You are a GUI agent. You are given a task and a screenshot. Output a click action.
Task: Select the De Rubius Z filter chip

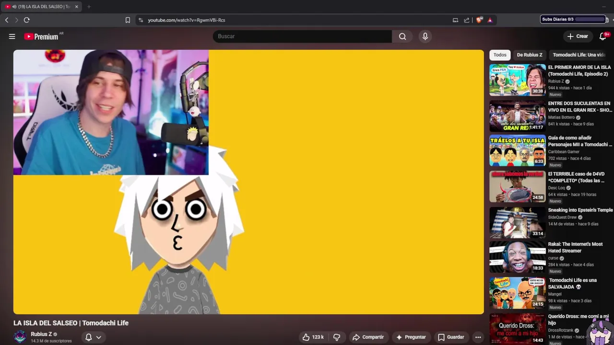tap(530, 55)
